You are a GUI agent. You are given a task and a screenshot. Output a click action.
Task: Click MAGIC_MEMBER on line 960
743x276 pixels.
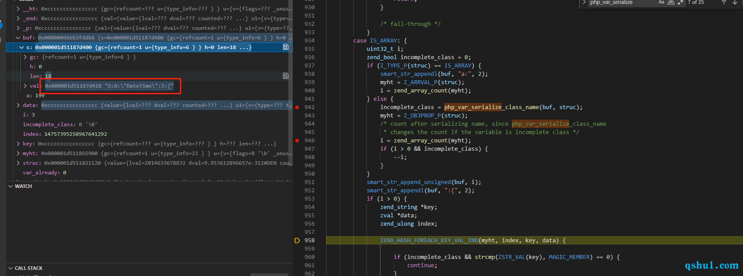click(569, 257)
